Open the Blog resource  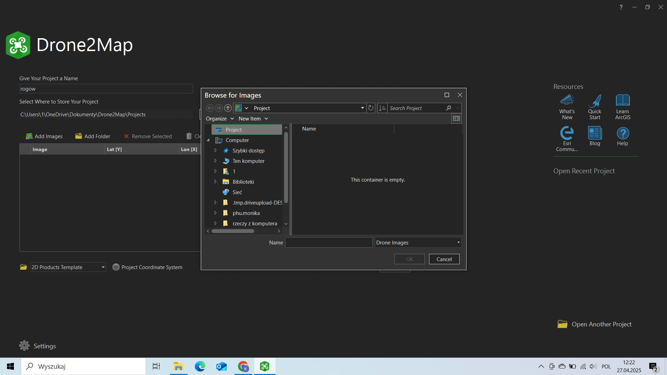595,136
